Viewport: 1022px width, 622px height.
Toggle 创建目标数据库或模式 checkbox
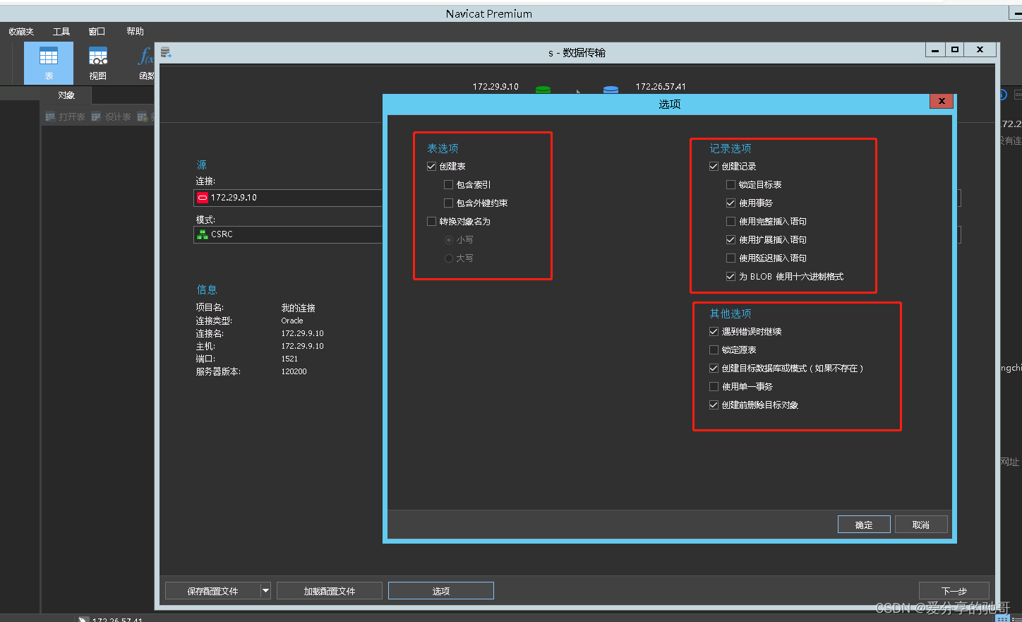(x=714, y=369)
